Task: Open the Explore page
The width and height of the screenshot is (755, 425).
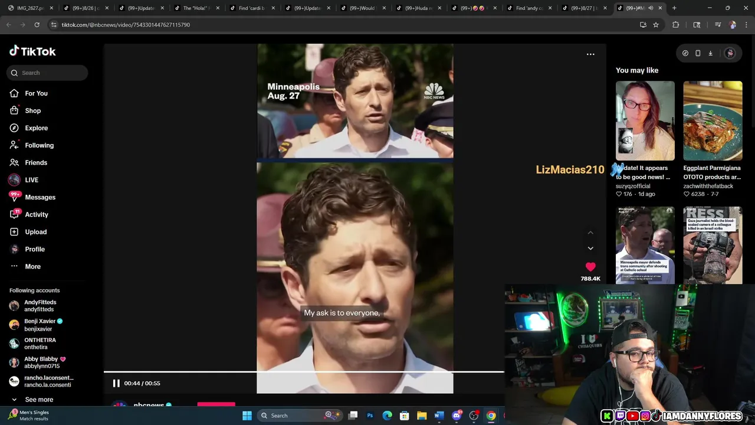Action: click(36, 128)
